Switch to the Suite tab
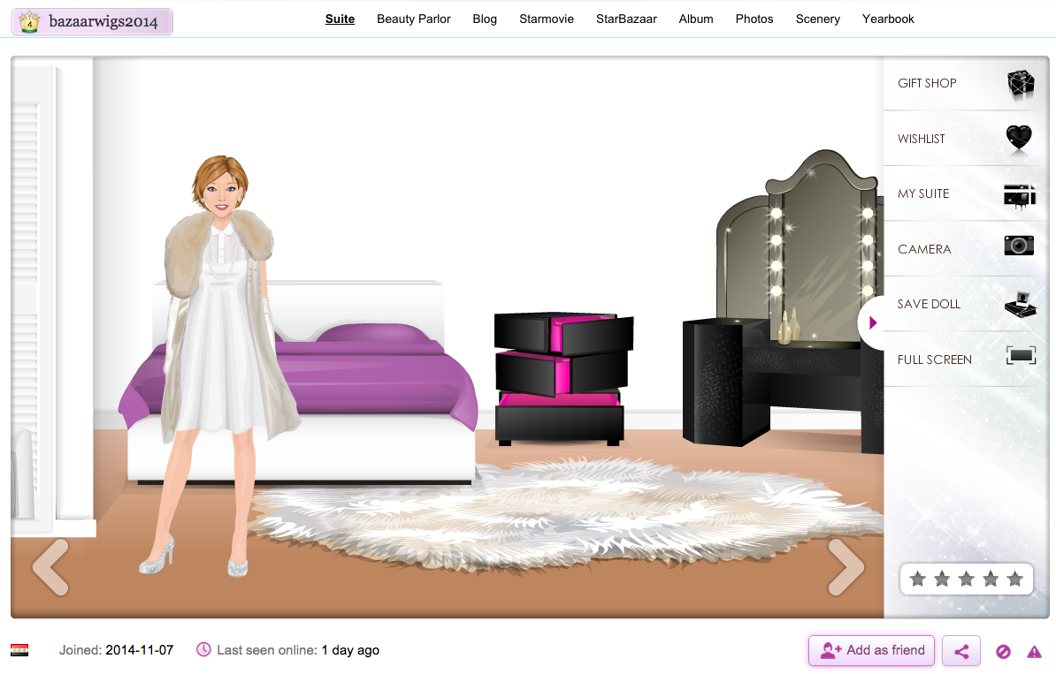Image resolution: width=1056 pixels, height=674 pixels. 341,19
